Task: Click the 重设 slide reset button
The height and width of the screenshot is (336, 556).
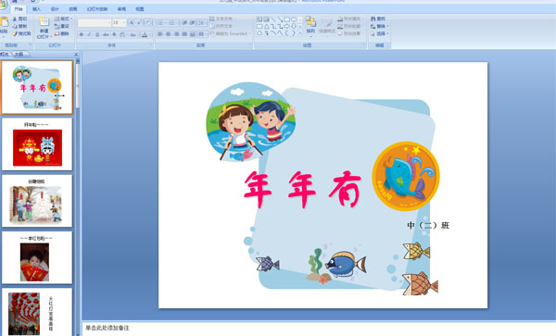Action: (62, 26)
